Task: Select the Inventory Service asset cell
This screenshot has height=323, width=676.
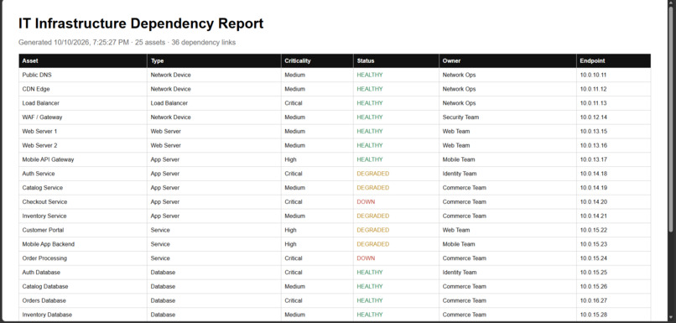Action: pyautogui.click(x=83, y=216)
